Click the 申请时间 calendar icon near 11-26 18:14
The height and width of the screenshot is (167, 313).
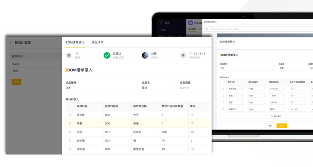183,55
